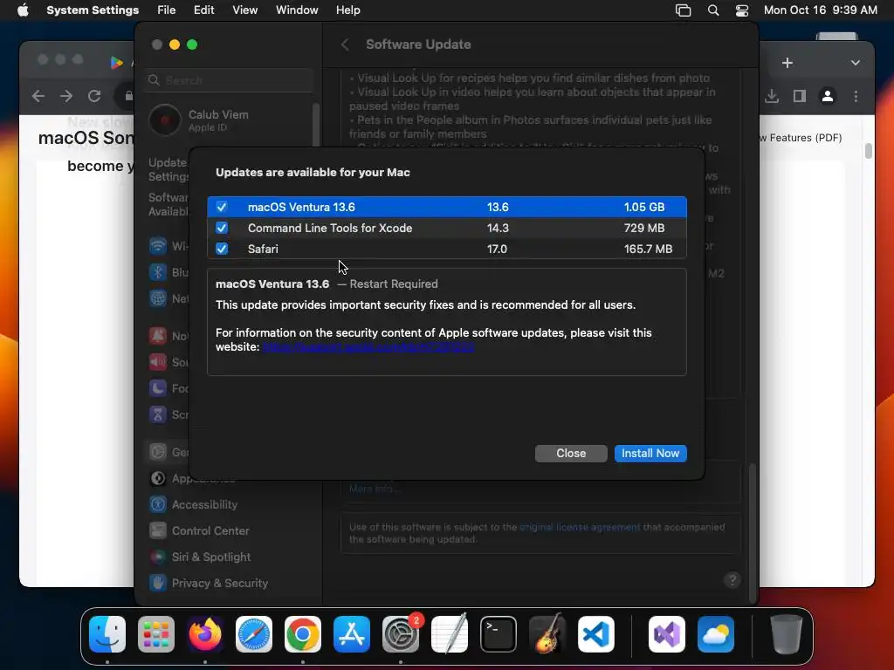The width and height of the screenshot is (894, 670).
Task: Open the More Info link
Action: 375,489
